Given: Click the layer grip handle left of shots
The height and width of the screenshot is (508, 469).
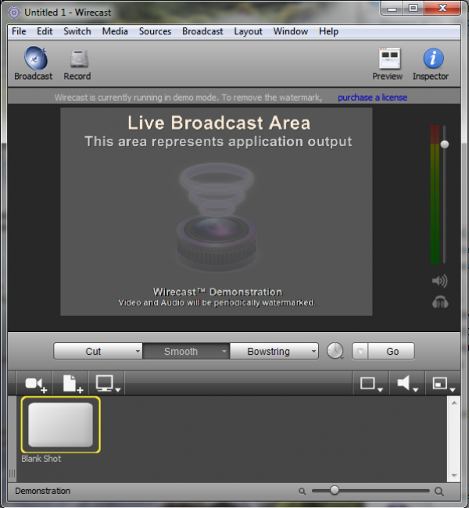Looking at the screenshot, I should pos(12,474).
